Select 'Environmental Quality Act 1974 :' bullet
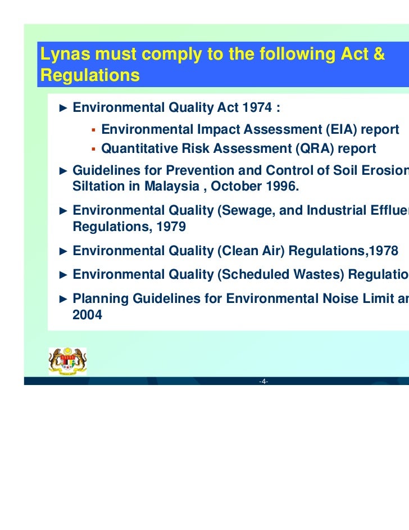 [176, 107]
